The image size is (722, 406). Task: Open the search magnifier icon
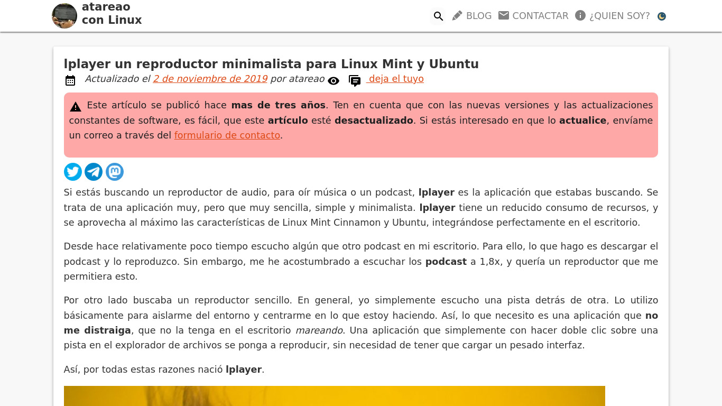click(x=438, y=16)
